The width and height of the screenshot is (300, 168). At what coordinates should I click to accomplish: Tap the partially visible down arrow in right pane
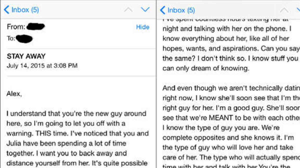[x=298, y=10]
